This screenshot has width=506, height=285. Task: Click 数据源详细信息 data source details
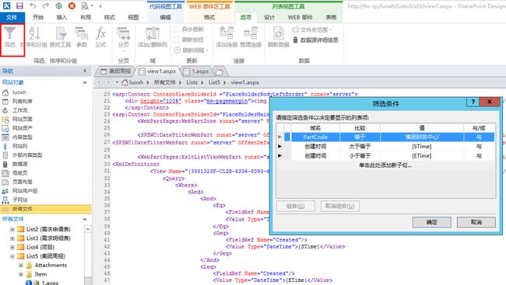tap(315, 40)
